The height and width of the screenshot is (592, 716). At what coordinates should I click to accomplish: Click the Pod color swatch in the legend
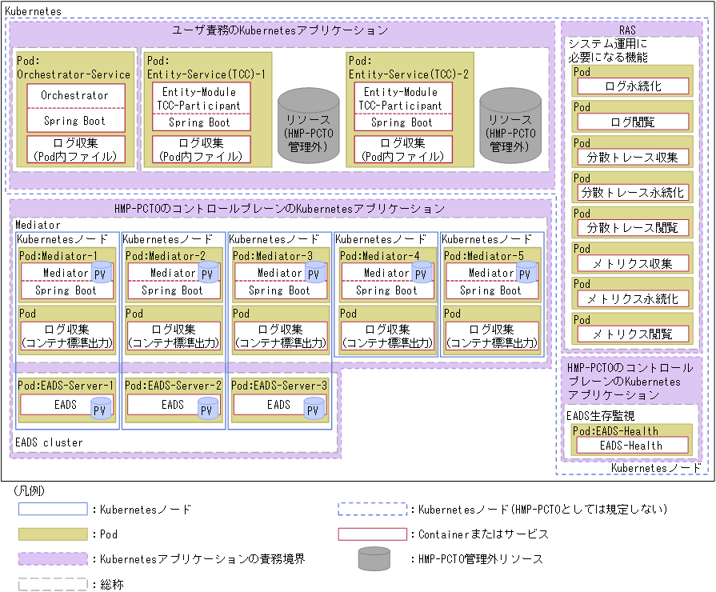pos(53,534)
